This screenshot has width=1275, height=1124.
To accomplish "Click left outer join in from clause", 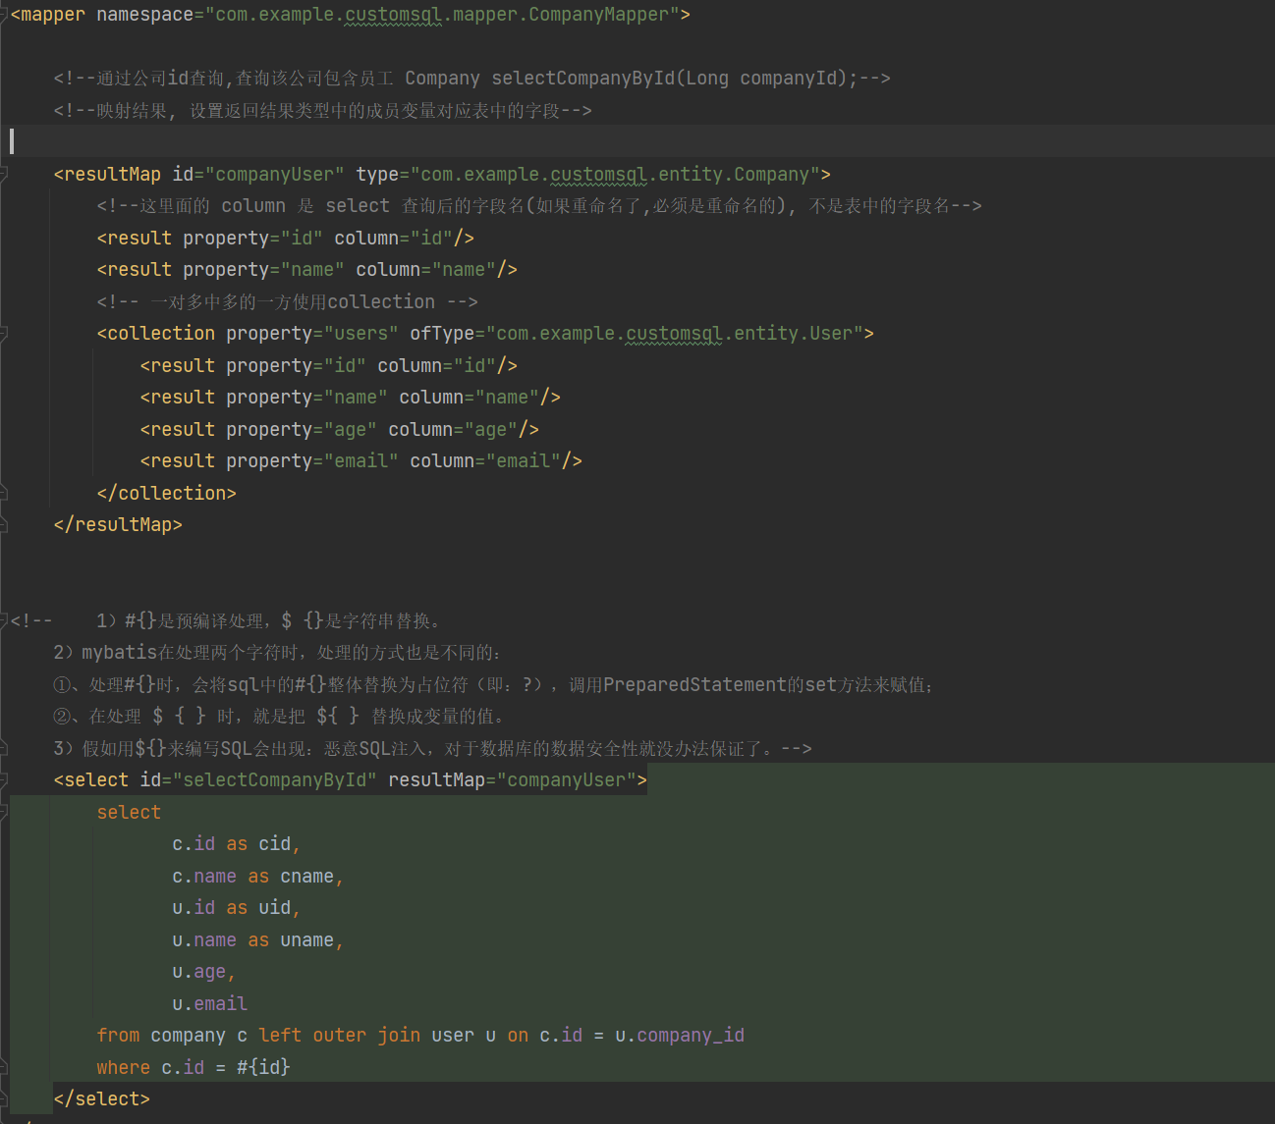I will click(x=339, y=1036).
